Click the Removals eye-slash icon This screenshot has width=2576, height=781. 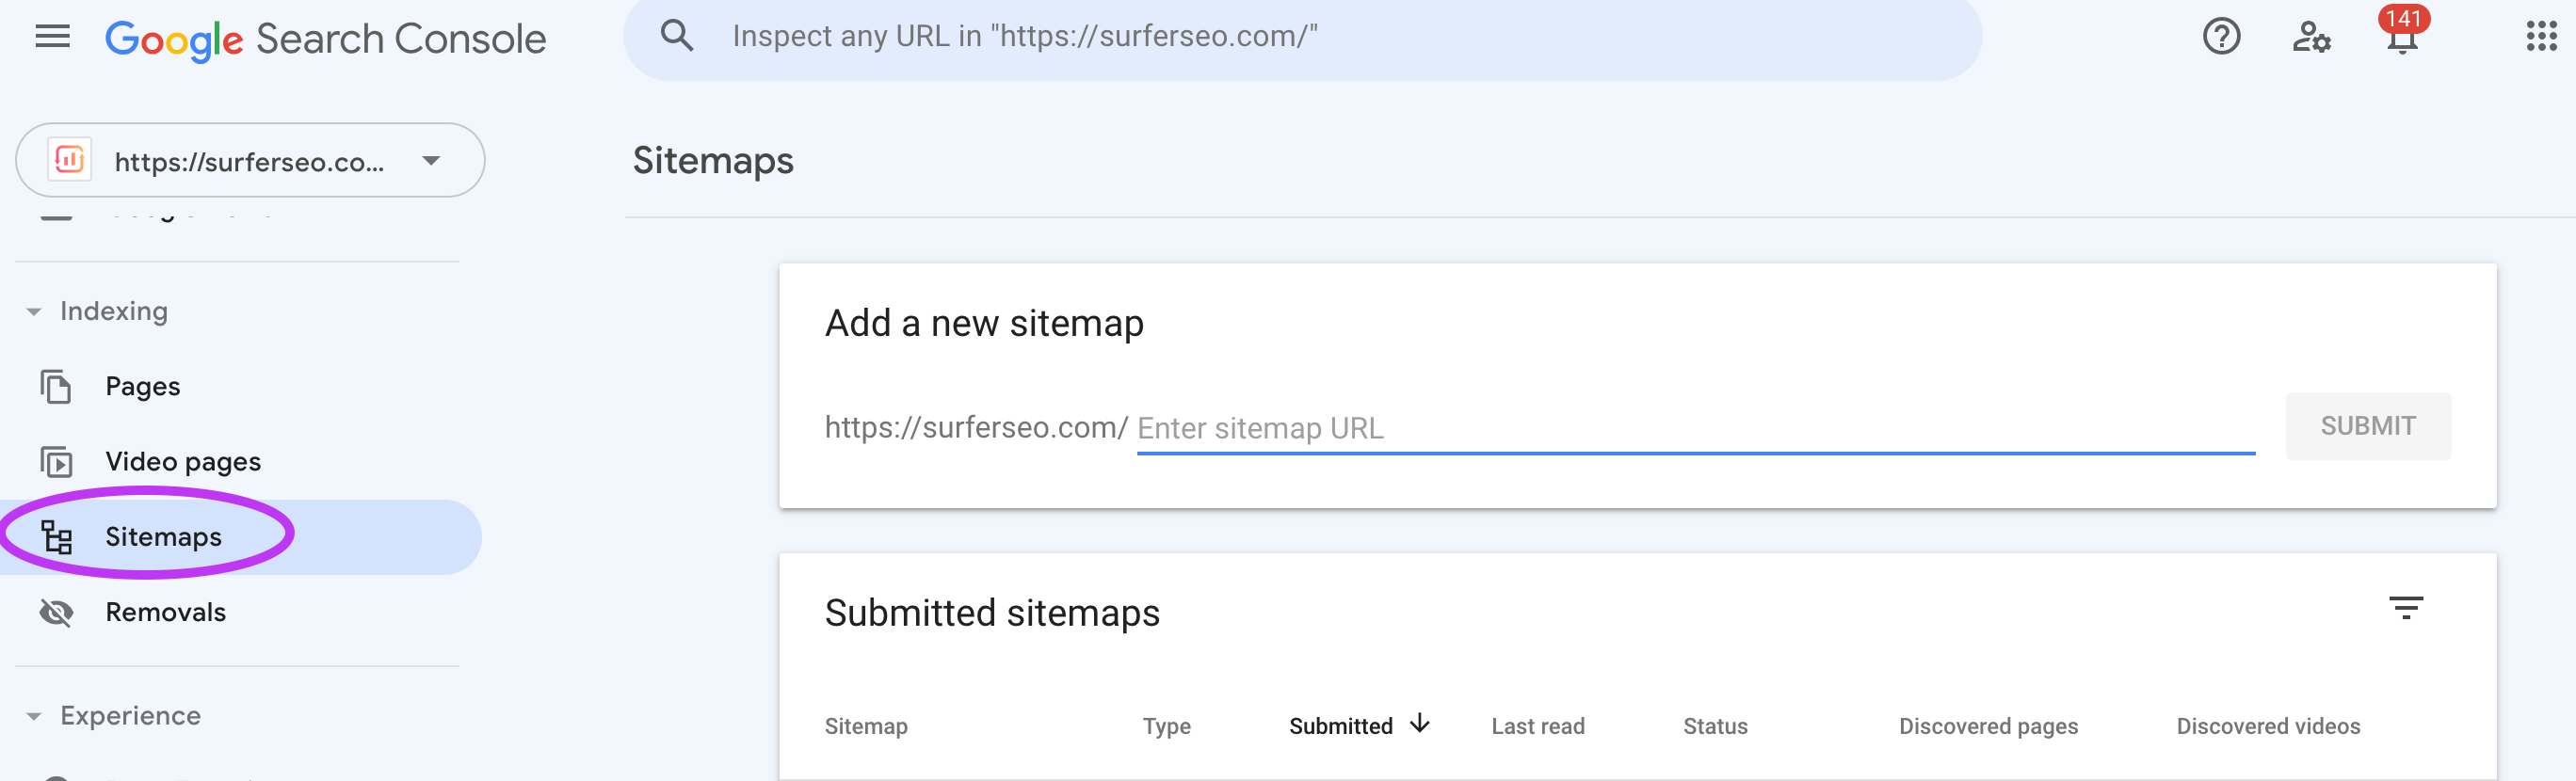56,612
